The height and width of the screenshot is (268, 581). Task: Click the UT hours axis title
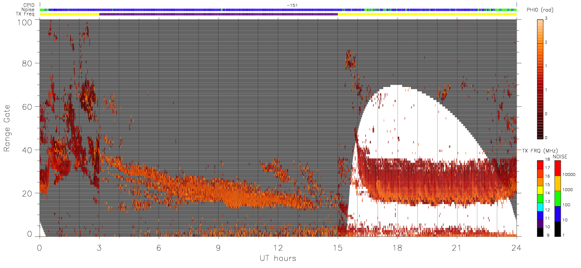[278, 258]
